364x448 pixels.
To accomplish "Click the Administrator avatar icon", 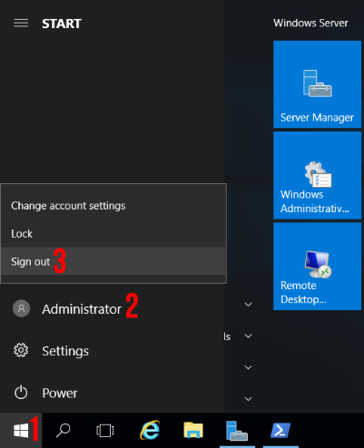I will 21,308.
